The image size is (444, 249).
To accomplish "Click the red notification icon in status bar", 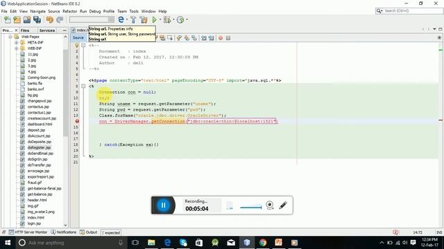I will click(x=395, y=232).
